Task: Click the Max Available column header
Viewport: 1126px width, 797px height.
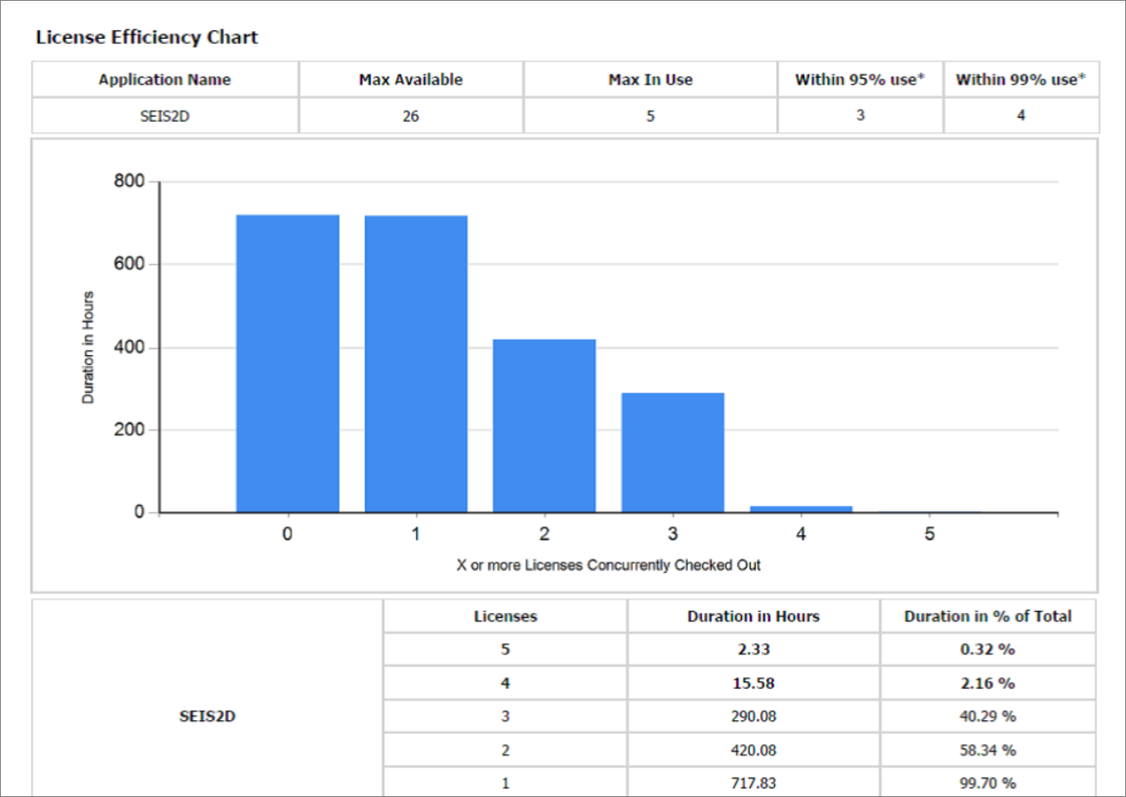Action: click(x=411, y=80)
